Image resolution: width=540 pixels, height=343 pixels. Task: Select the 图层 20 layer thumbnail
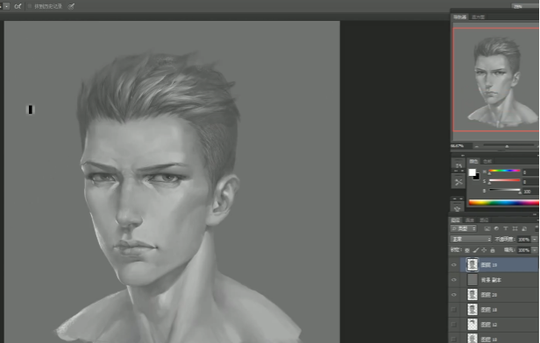(x=472, y=295)
